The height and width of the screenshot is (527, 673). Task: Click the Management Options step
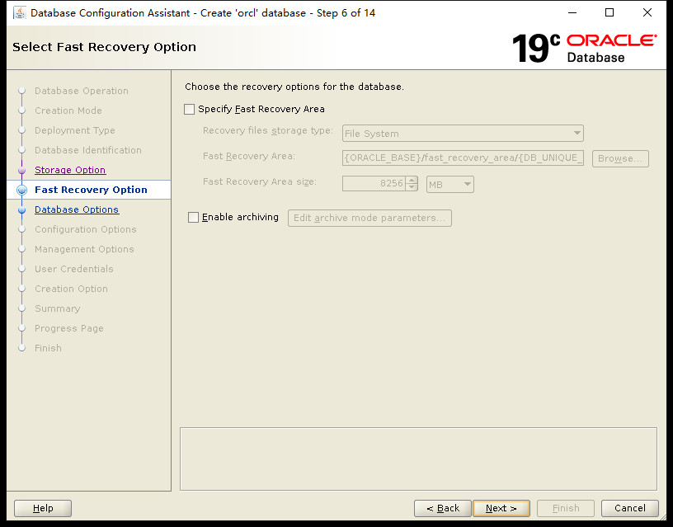pos(84,249)
